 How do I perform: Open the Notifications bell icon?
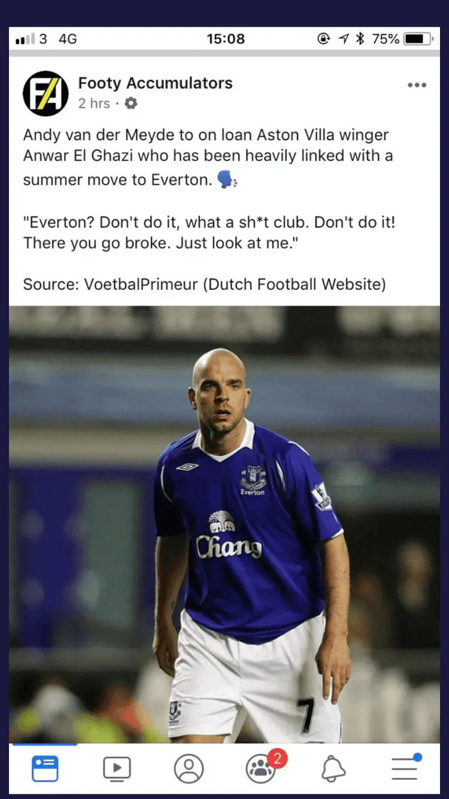pos(333,768)
